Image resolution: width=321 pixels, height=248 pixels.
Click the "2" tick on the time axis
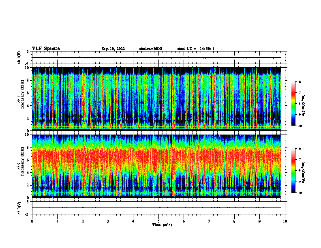point(83,221)
